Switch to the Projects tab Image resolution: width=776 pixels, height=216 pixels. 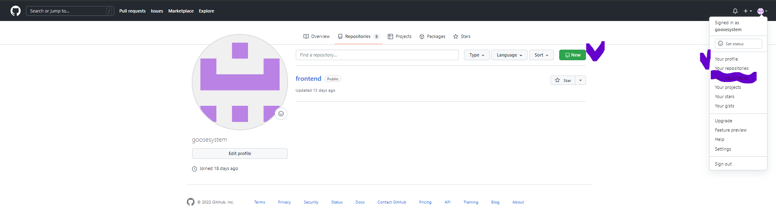400,36
